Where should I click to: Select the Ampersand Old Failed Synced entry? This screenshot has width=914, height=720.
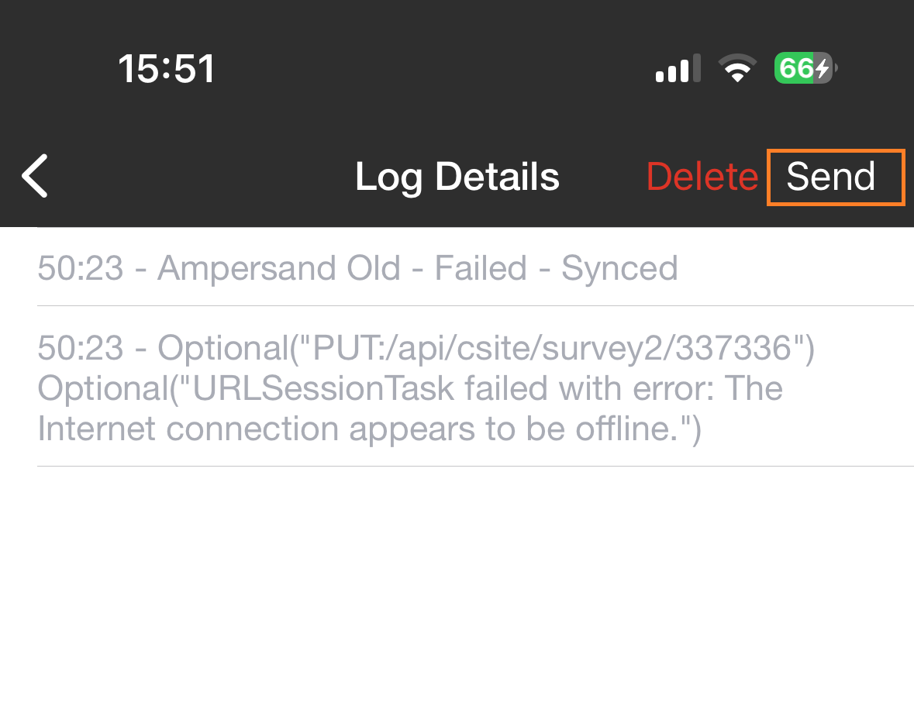[x=357, y=268]
